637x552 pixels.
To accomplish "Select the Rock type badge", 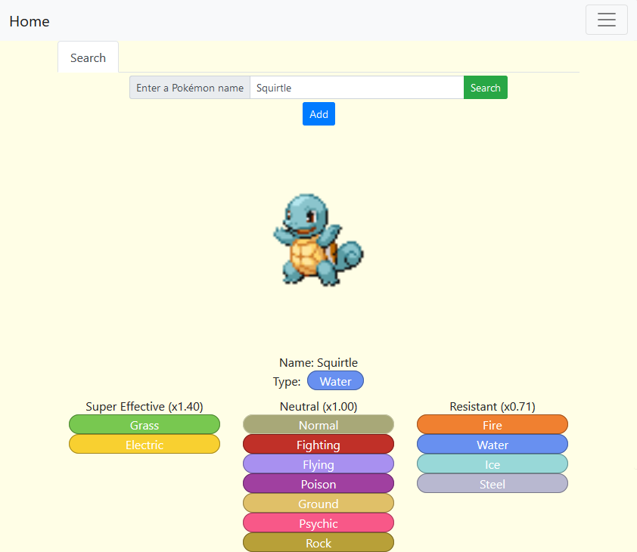I will point(318,542).
